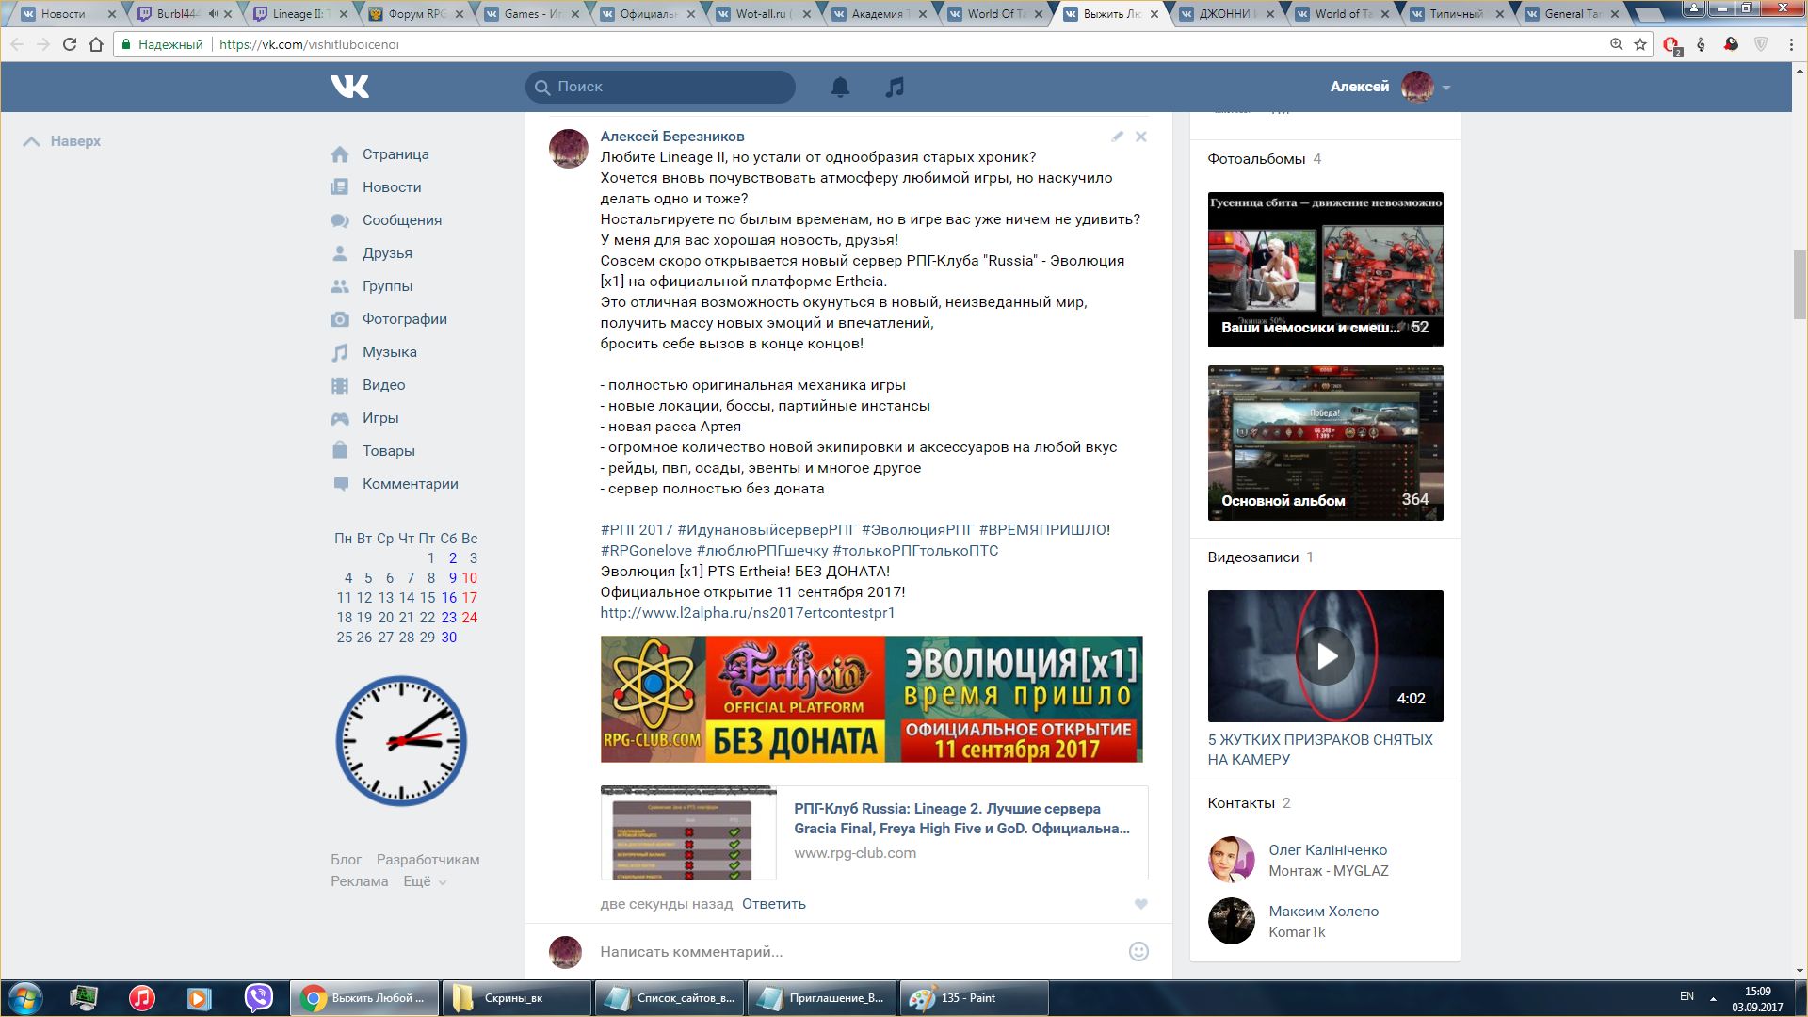Click the page vertical scrollbar thumb
This screenshot has width=1808, height=1017.
pyautogui.click(x=1800, y=285)
